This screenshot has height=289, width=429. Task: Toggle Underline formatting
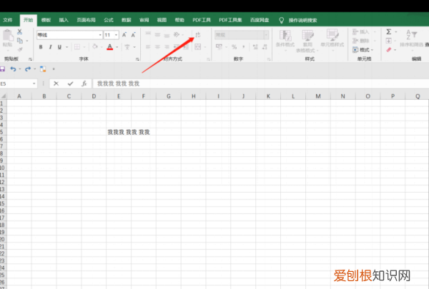coord(59,46)
